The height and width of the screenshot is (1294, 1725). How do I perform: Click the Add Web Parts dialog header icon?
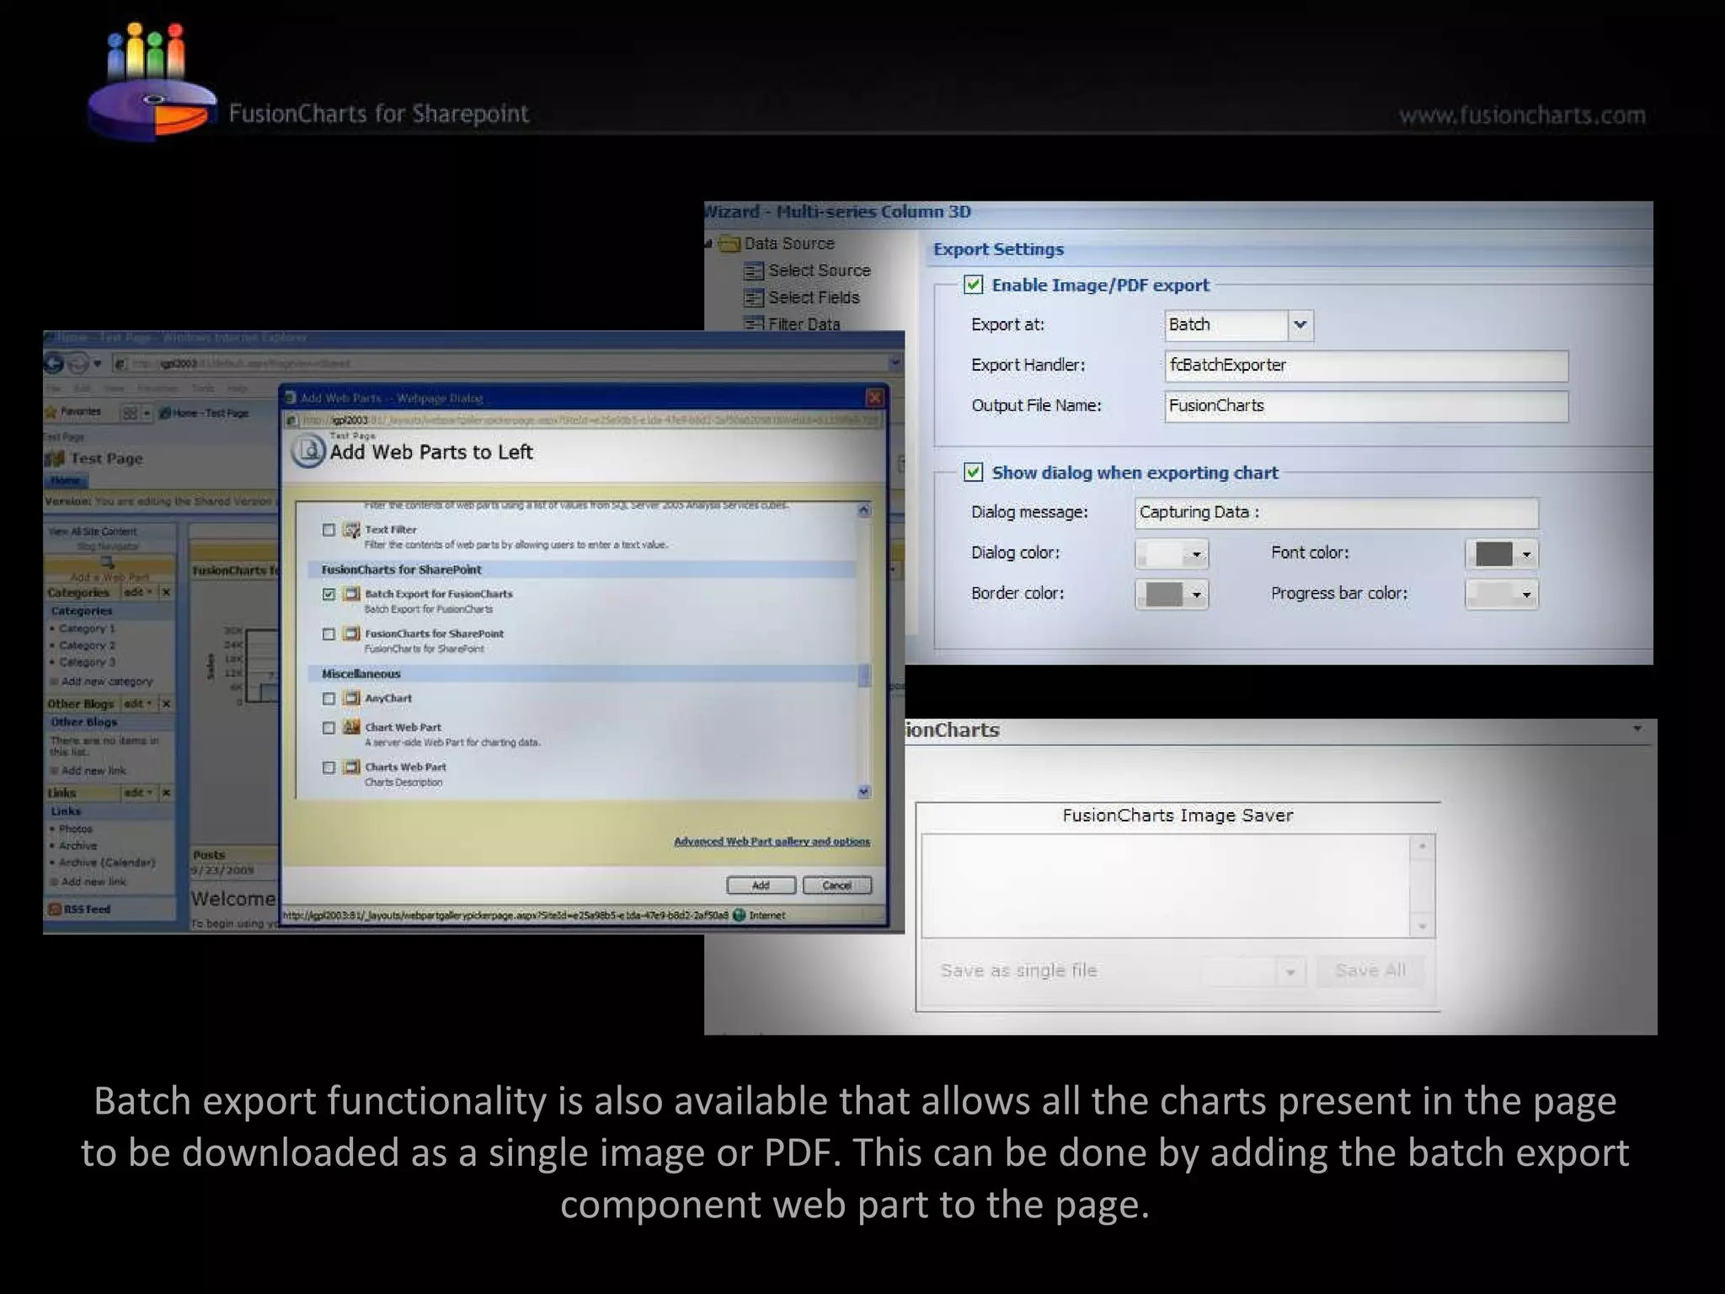point(308,452)
